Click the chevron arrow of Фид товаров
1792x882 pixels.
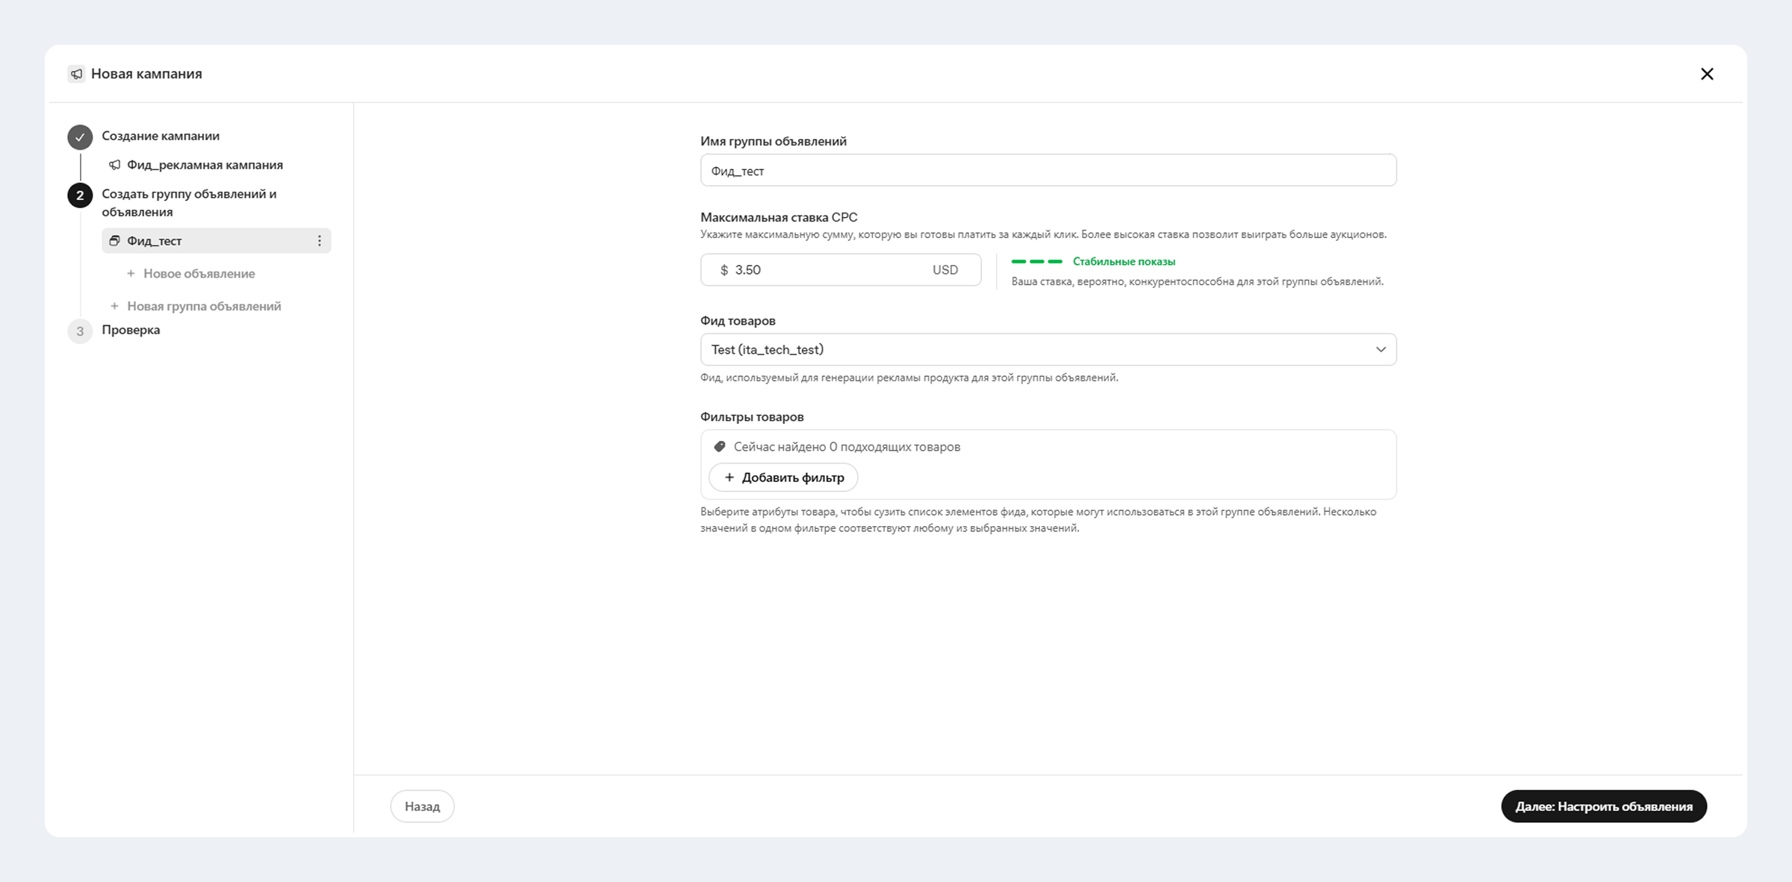point(1381,350)
